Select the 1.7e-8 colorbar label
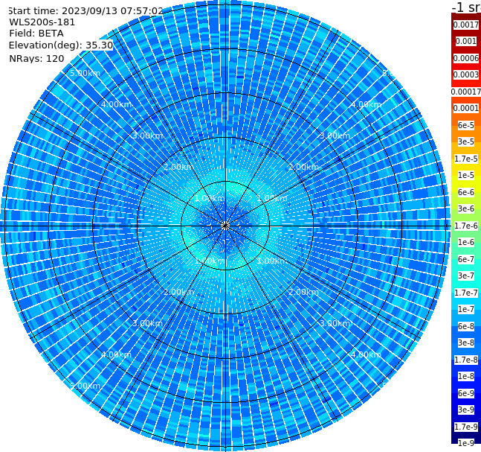Image resolution: width=481 pixels, height=452 pixels. point(466,360)
